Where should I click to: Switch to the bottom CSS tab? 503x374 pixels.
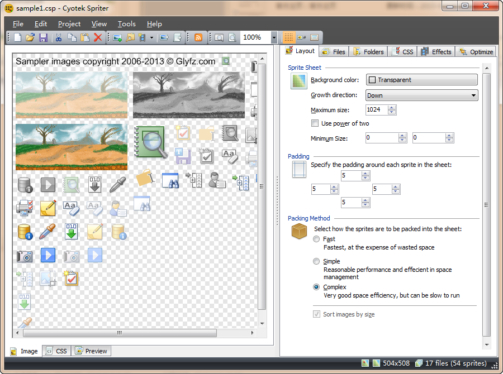click(x=57, y=351)
